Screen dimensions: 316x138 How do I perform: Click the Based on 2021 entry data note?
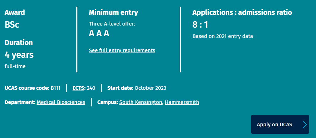tap(223, 36)
